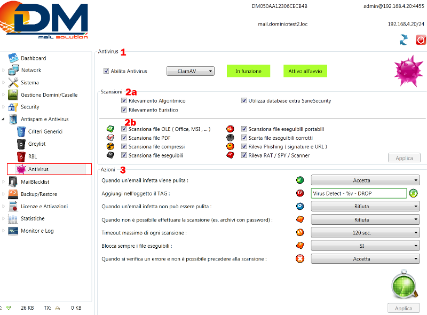
Task: Uncheck Rilevamento Euristico
Action: (124, 110)
